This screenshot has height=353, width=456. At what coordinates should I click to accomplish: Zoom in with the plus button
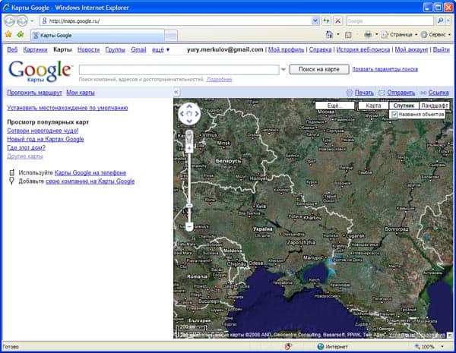189,149
